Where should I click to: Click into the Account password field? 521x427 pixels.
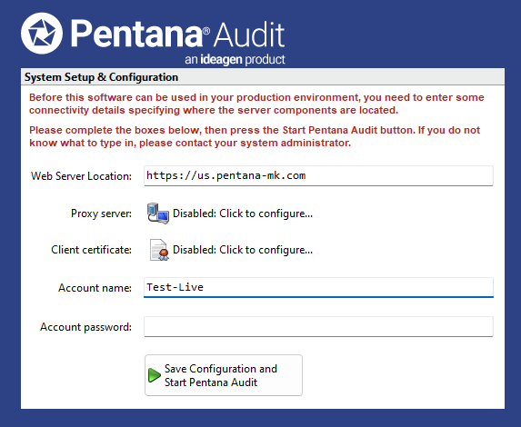click(318, 327)
